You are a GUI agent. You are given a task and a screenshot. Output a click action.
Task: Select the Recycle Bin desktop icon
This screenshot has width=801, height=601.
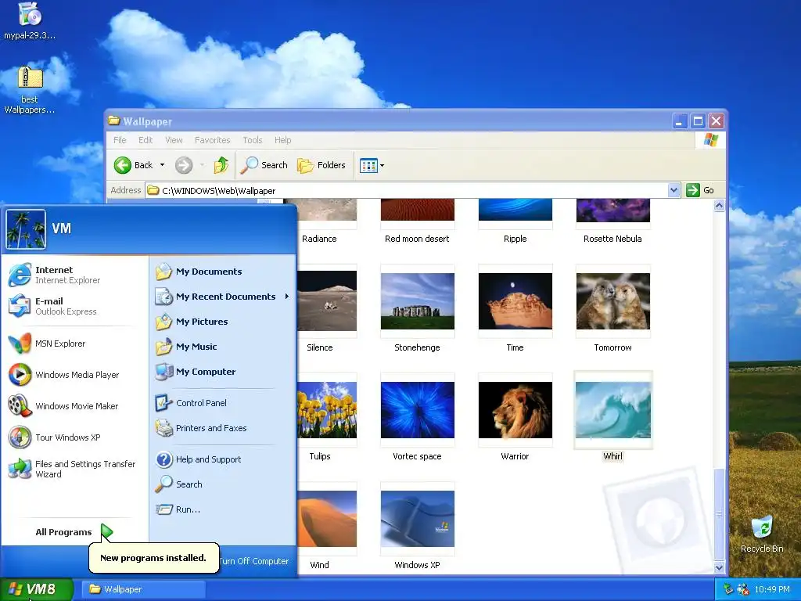coord(762,534)
